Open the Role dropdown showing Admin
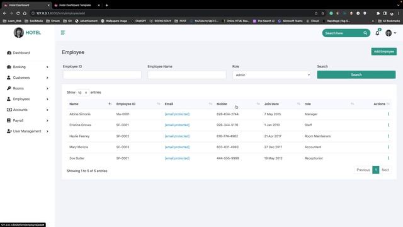The image size is (403, 227). pyautogui.click(x=271, y=75)
